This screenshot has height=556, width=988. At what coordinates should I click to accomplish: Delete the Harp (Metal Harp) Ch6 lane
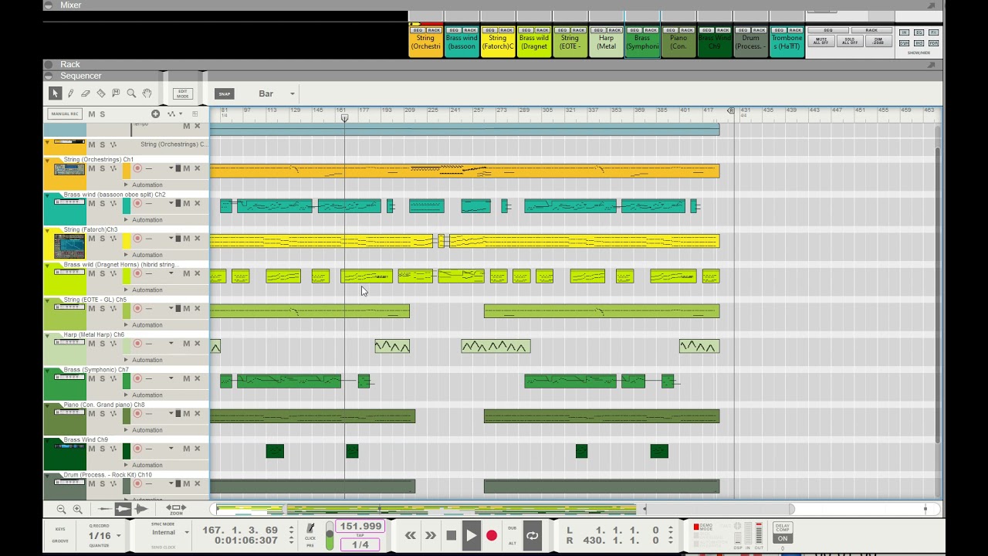click(197, 344)
